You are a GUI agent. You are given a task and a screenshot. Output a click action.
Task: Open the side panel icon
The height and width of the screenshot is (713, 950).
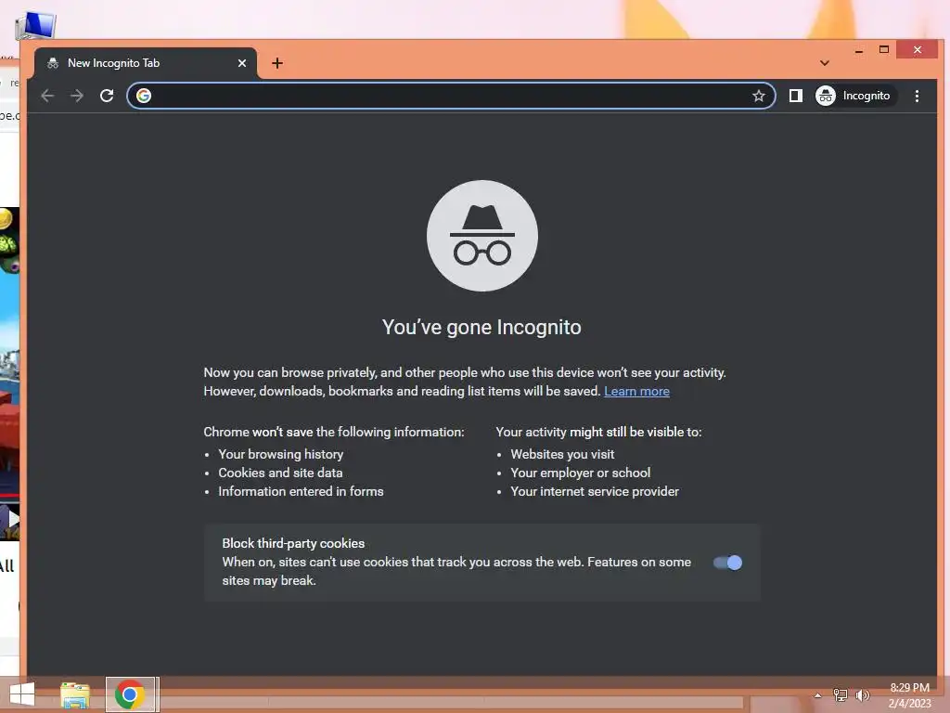(795, 96)
